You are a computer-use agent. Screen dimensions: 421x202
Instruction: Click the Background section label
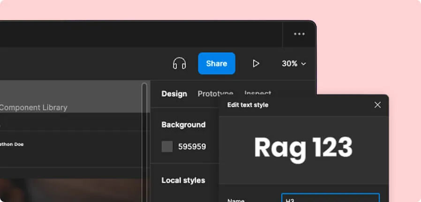pyautogui.click(x=184, y=124)
